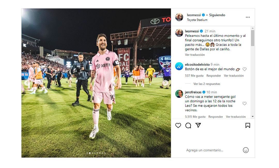
Task: Share post via paper plane icon
Action: coord(198,125)
